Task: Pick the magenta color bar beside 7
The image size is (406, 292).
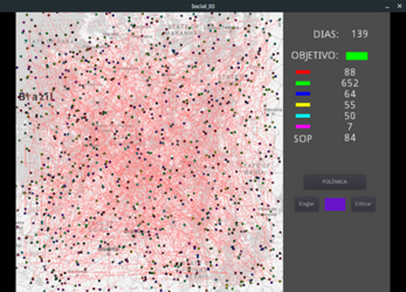Action: (303, 126)
